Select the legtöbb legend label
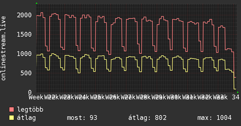 point(30,110)
